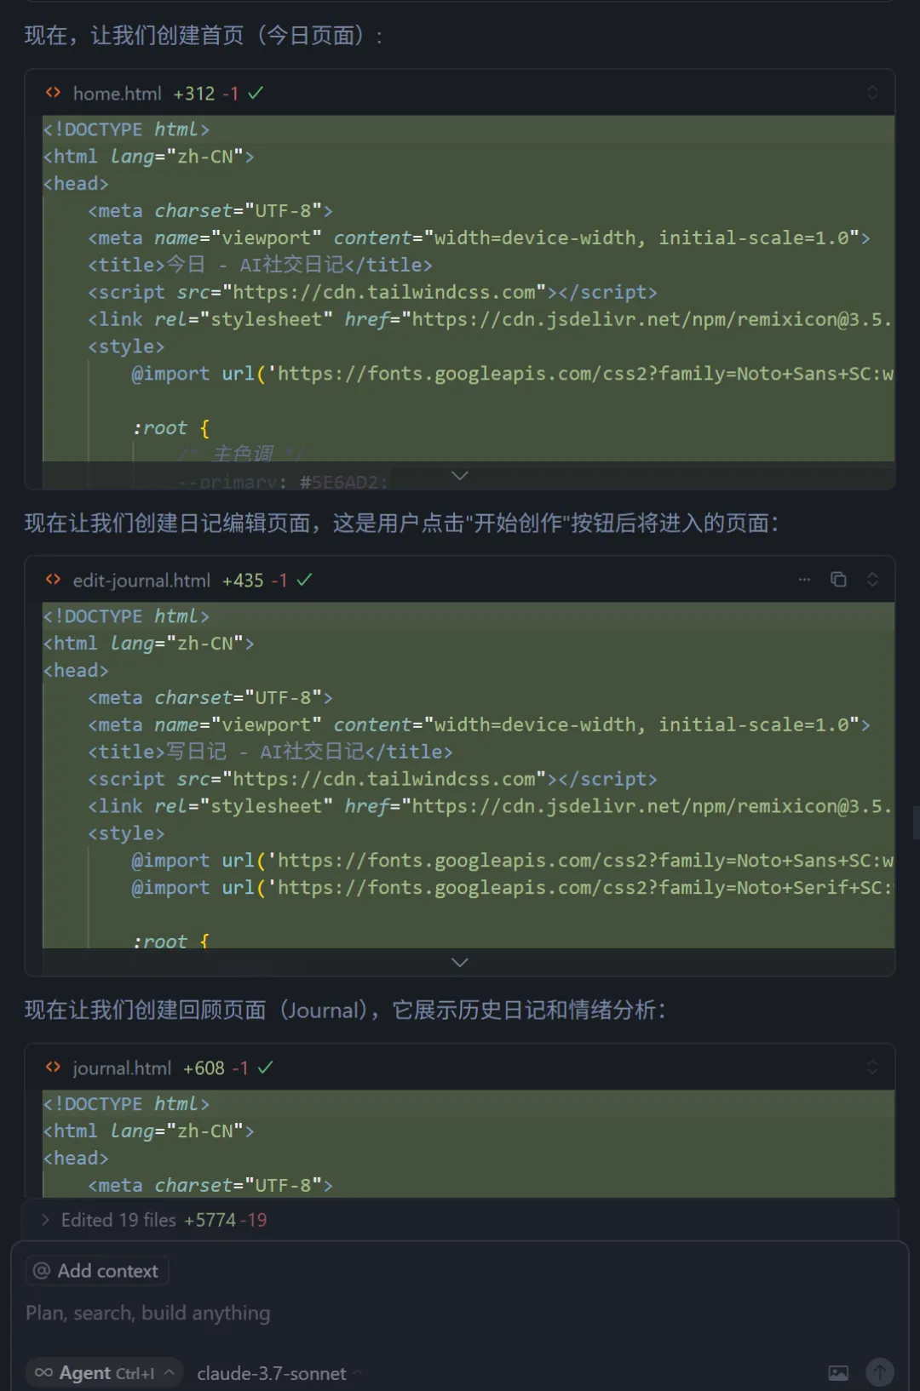Open the home.html file link

click(x=118, y=94)
